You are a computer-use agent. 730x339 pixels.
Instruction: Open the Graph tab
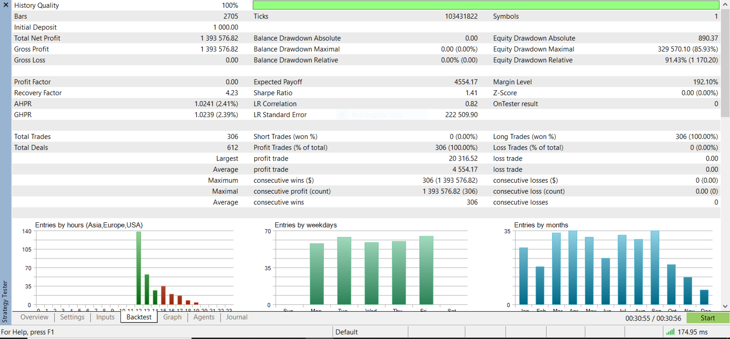172,317
